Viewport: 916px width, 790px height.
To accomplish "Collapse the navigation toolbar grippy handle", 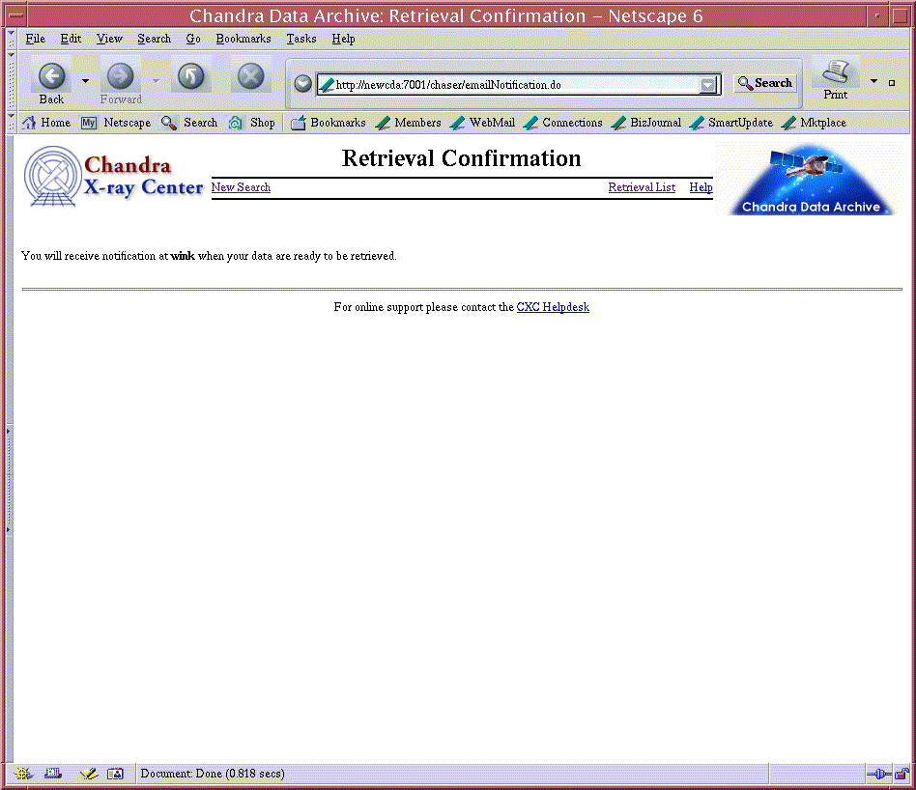I will pyautogui.click(x=11, y=80).
